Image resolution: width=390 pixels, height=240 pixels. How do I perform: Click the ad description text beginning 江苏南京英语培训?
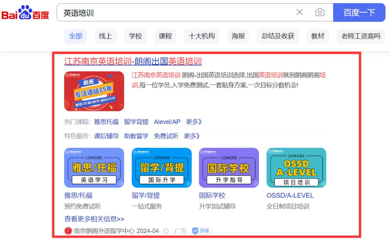click(x=229, y=80)
